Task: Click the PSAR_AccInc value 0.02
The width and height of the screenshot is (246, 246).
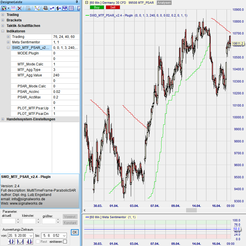Action: [x=66, y=92]
